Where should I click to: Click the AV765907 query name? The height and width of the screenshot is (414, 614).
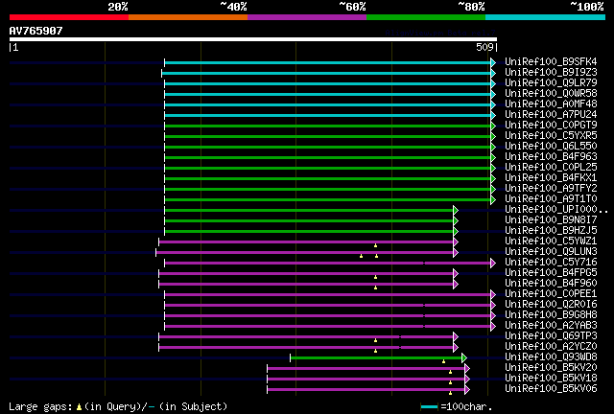pyautogui.click(x=35, y=31)
